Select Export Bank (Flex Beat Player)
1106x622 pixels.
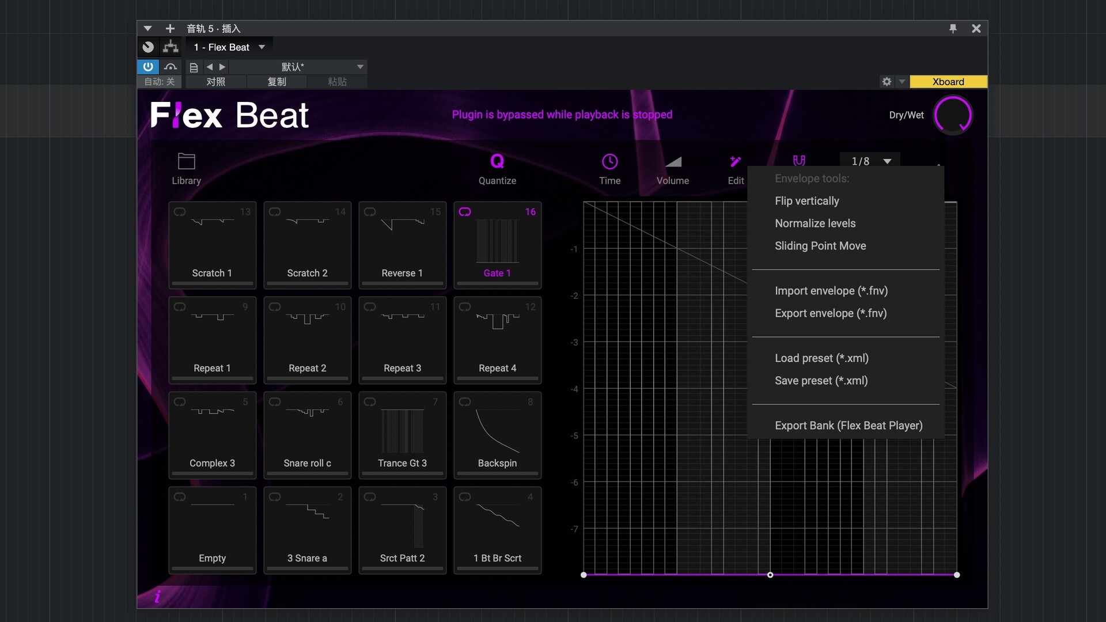[x=848, y=426]
